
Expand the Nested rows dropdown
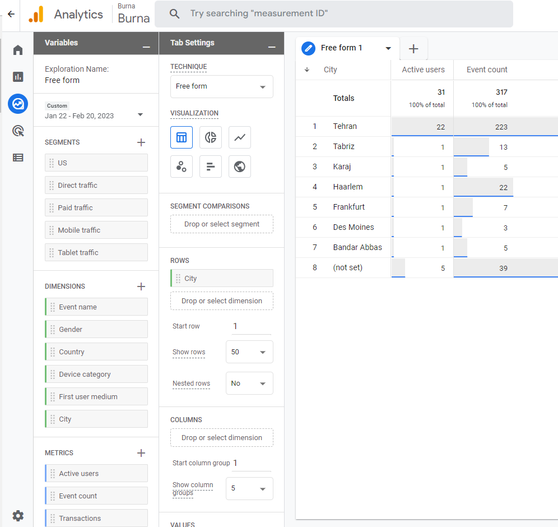[x=249, y=383]
